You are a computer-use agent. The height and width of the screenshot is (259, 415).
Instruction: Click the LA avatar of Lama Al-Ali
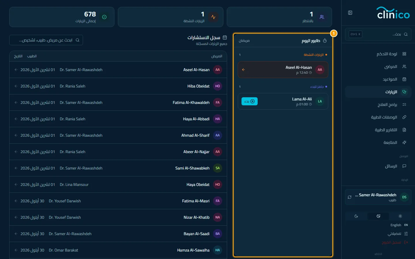click(x=320, y=101)
